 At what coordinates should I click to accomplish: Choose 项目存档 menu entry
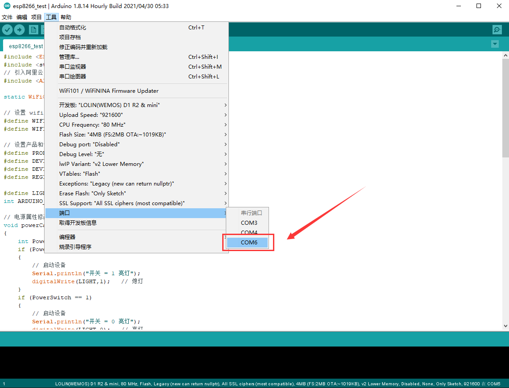136,37
